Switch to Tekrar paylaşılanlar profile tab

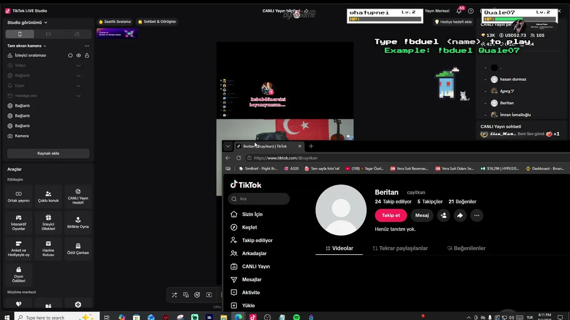pyautogui.click(x=400, y=248)
